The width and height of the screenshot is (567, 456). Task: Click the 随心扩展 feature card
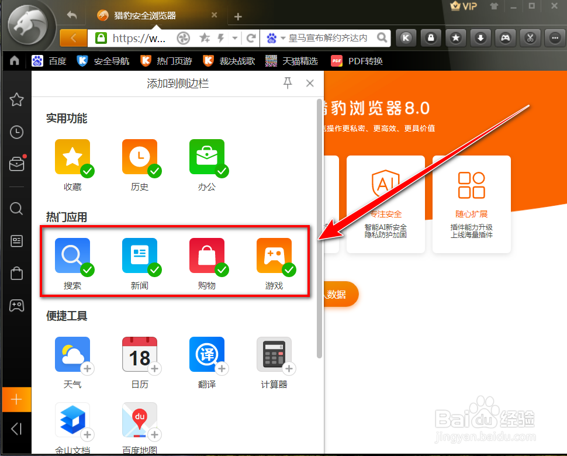[x=472, y=204]
